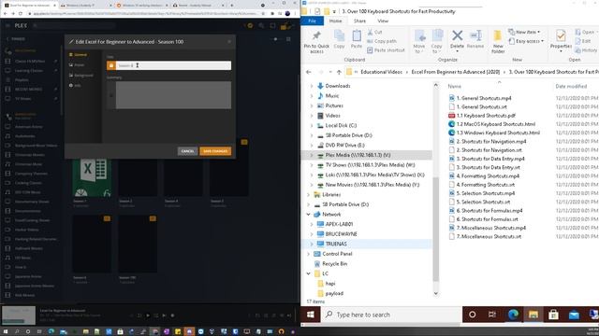The height and width of the screenshot is (336, 599).
Task: Click the Cut scissors command
Action: [x=374, y=32]
